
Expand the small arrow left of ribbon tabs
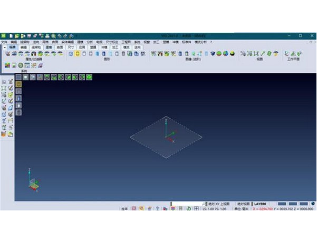pos(5,47)
